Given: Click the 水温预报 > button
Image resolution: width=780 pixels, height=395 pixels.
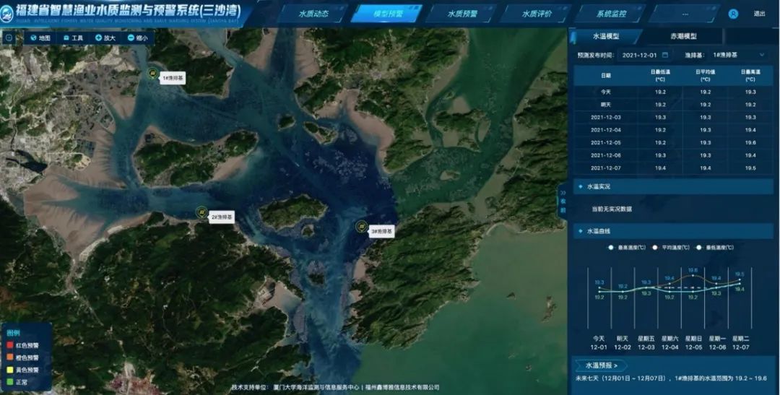Looking at the screenshot, I should click(x=601, y=365).
